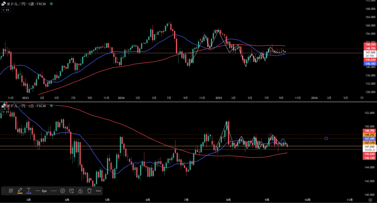Click weekly current price label 147.045 3d 16h
The width and height of the screenshot is (377, 203).
(x=370, y=54)
